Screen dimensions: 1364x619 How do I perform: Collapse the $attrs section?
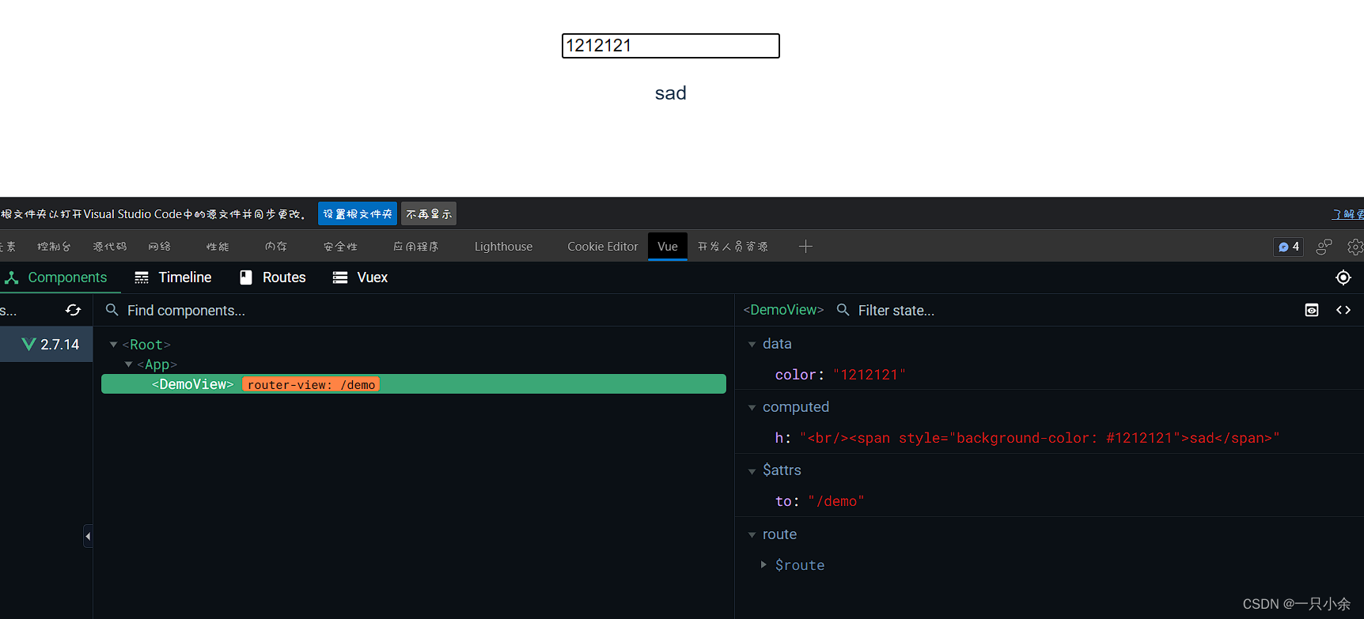(752, 471)
